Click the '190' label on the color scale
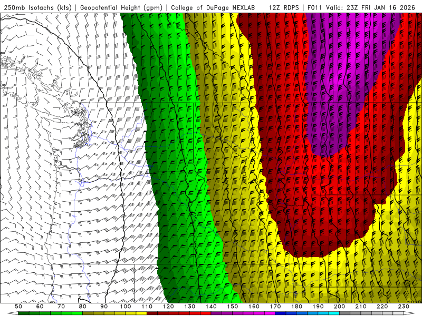This screenshot has width=422, height=316. coord(318,307)
